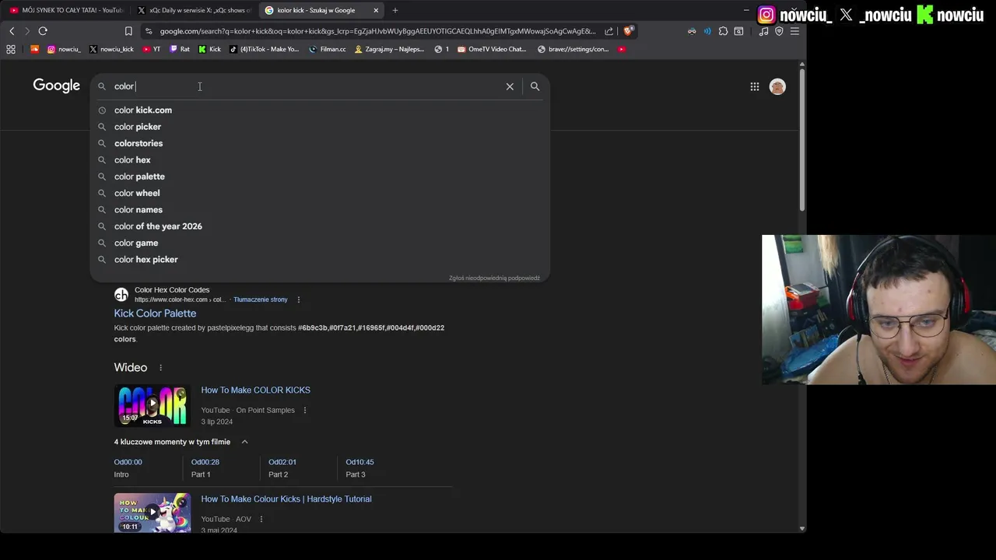Open the Rat Twitch bookmark

coord(180,49)
